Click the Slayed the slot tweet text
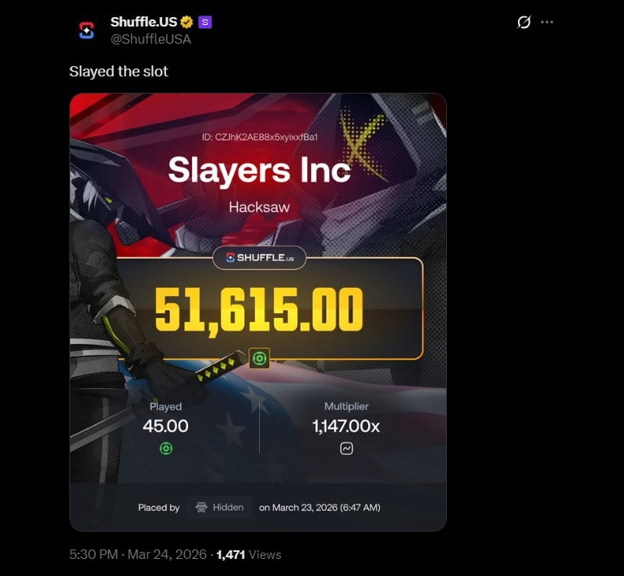The height and width of the screenshot is (576, 624). click(x=119, y=72)
